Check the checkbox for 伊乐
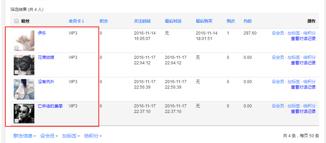 [16, 48]
